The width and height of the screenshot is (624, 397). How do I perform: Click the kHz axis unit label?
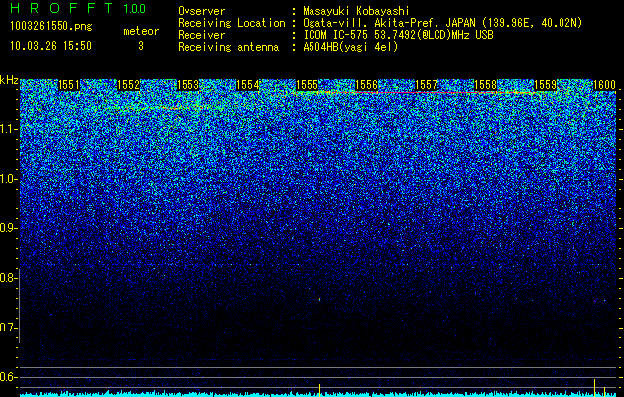[x=9, y=80]
